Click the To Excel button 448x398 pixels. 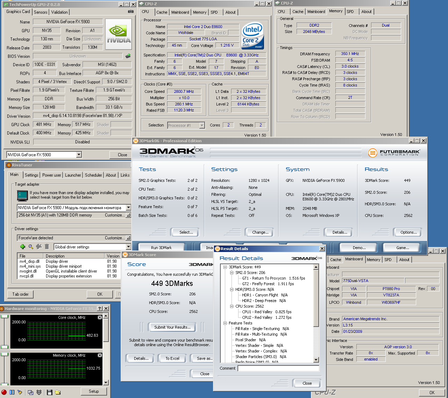point(172,358)
